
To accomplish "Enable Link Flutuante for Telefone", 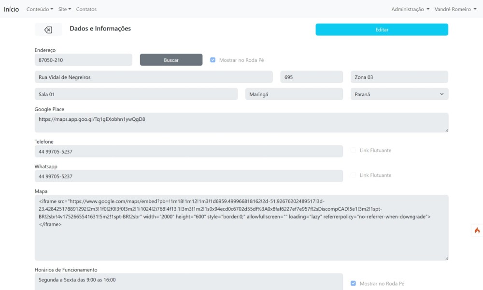I will click(x=353, y=150).
